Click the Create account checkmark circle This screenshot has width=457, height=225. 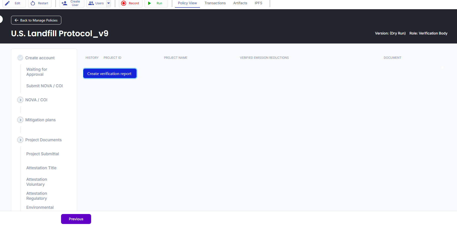(x=20, y=58)
